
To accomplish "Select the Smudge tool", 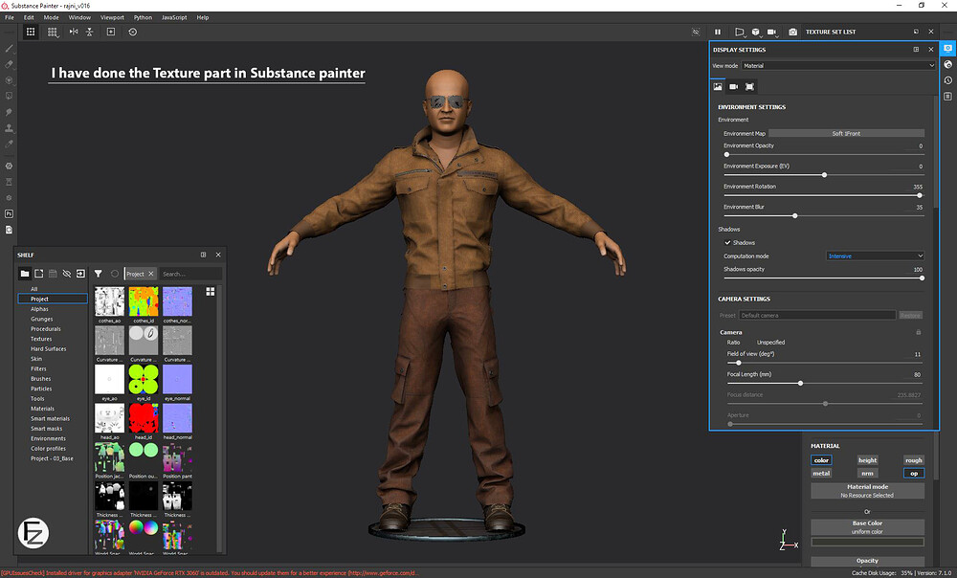I will 10,112.
